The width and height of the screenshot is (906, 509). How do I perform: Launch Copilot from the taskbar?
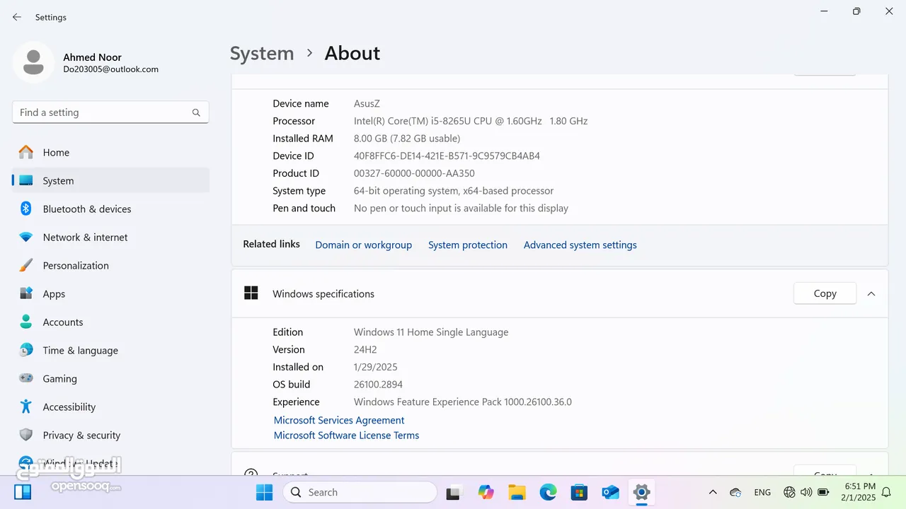click(x=486, y=492)
